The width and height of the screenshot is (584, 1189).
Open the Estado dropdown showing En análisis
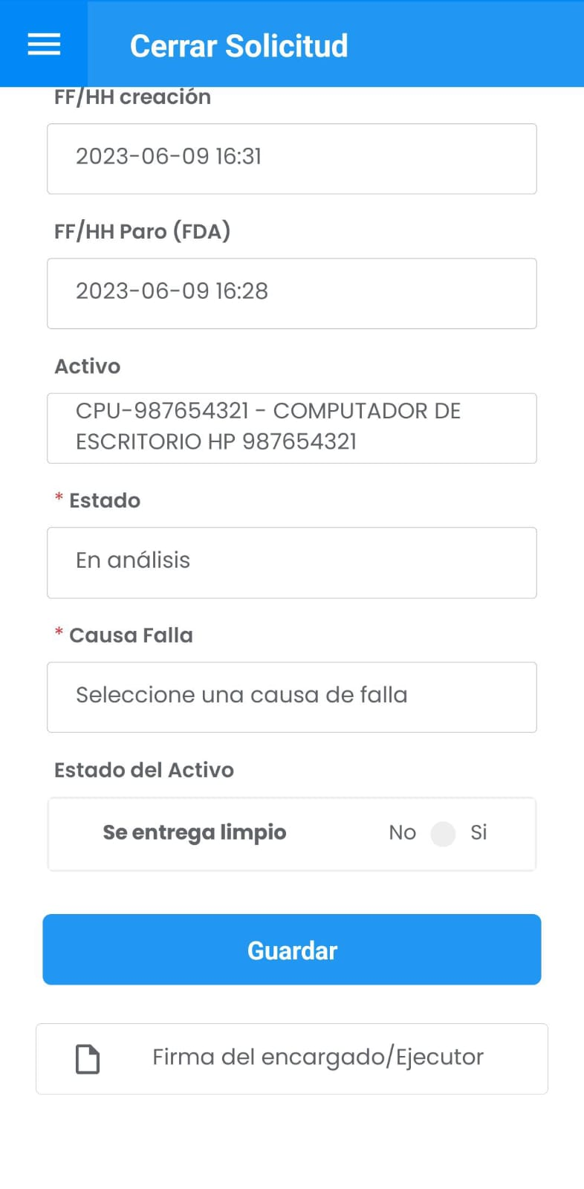292,563
